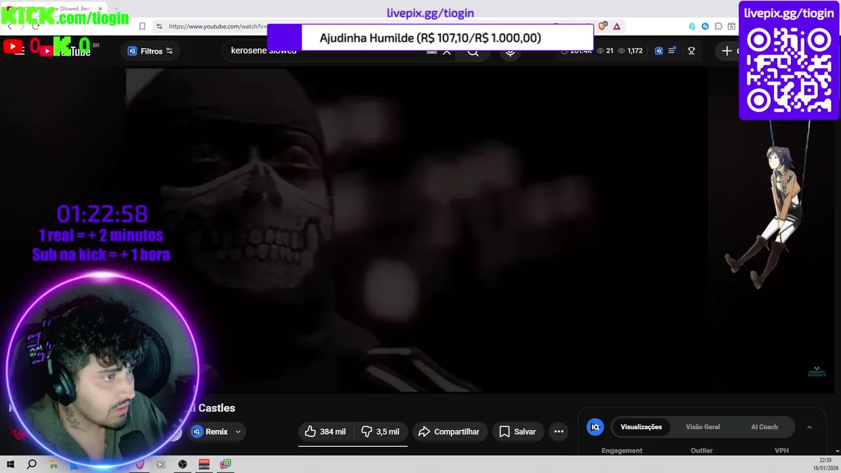Click the site settings icon beside the URL

point(159,26)
